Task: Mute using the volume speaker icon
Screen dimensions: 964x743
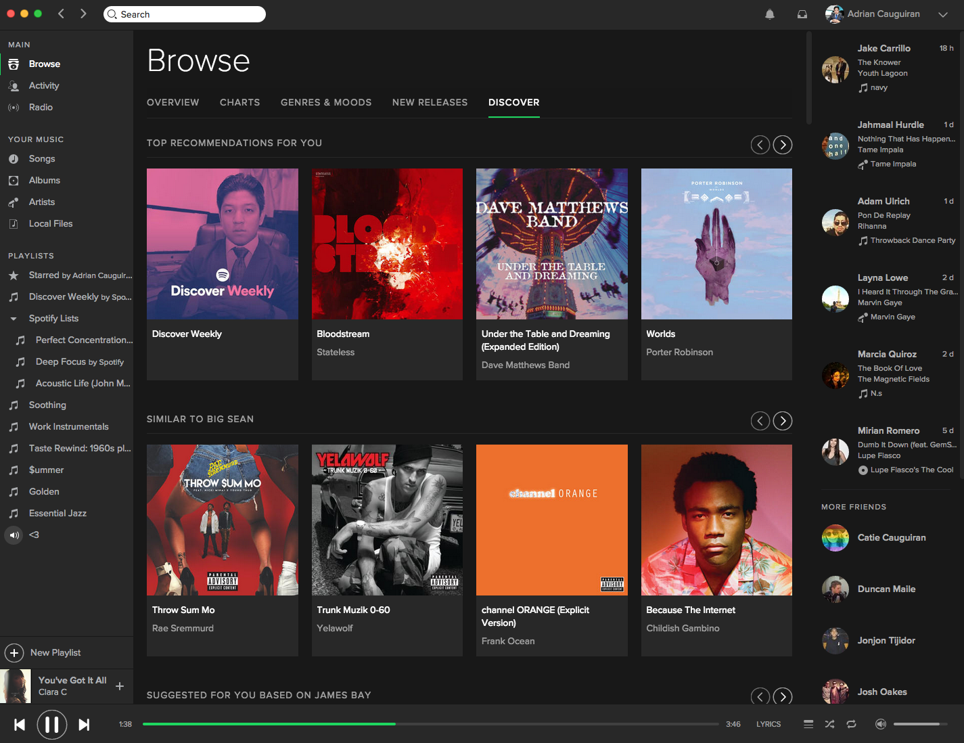Action: [880, 724]
